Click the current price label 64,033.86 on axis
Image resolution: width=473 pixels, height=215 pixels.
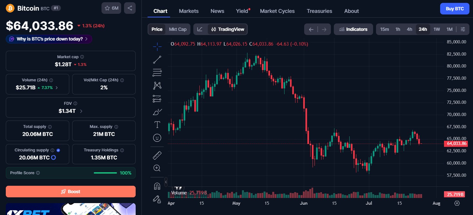457,143
